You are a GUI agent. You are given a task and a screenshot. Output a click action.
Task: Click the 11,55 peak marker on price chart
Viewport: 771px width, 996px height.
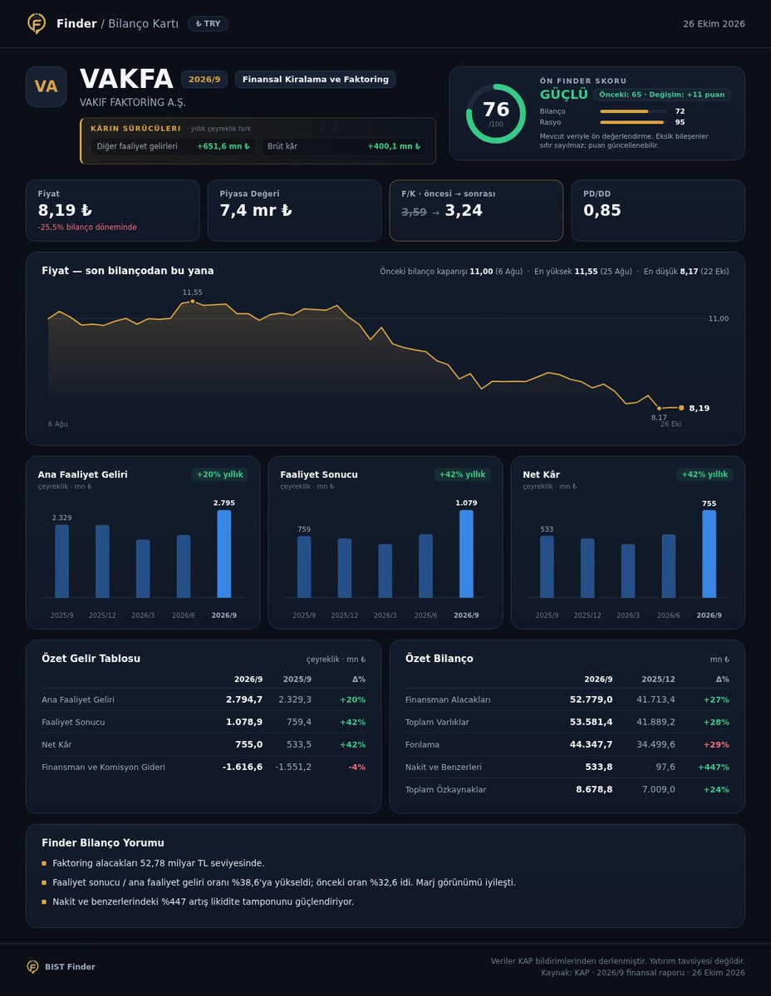193,301
